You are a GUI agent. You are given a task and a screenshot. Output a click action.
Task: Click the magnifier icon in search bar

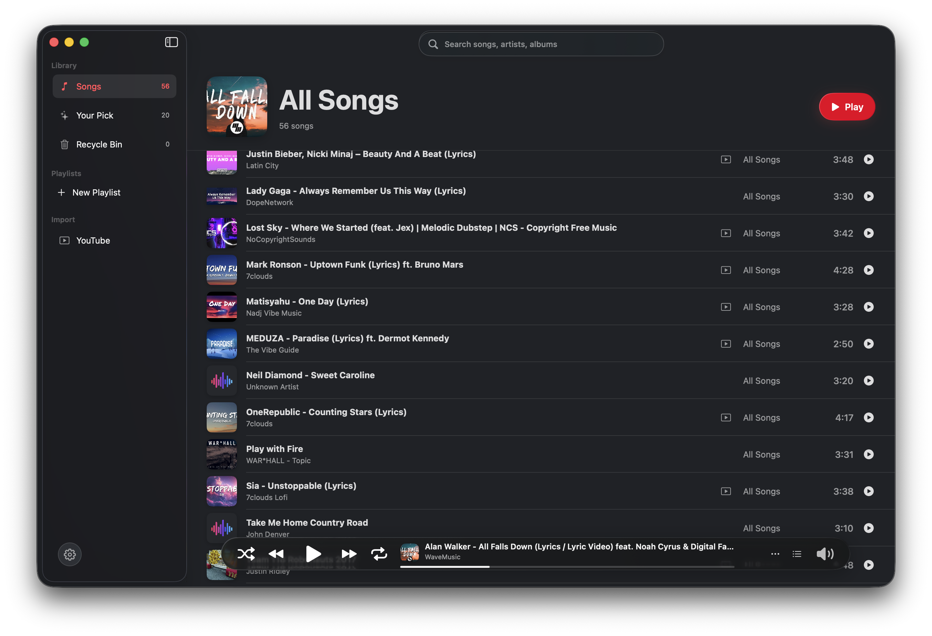(433, 44)
